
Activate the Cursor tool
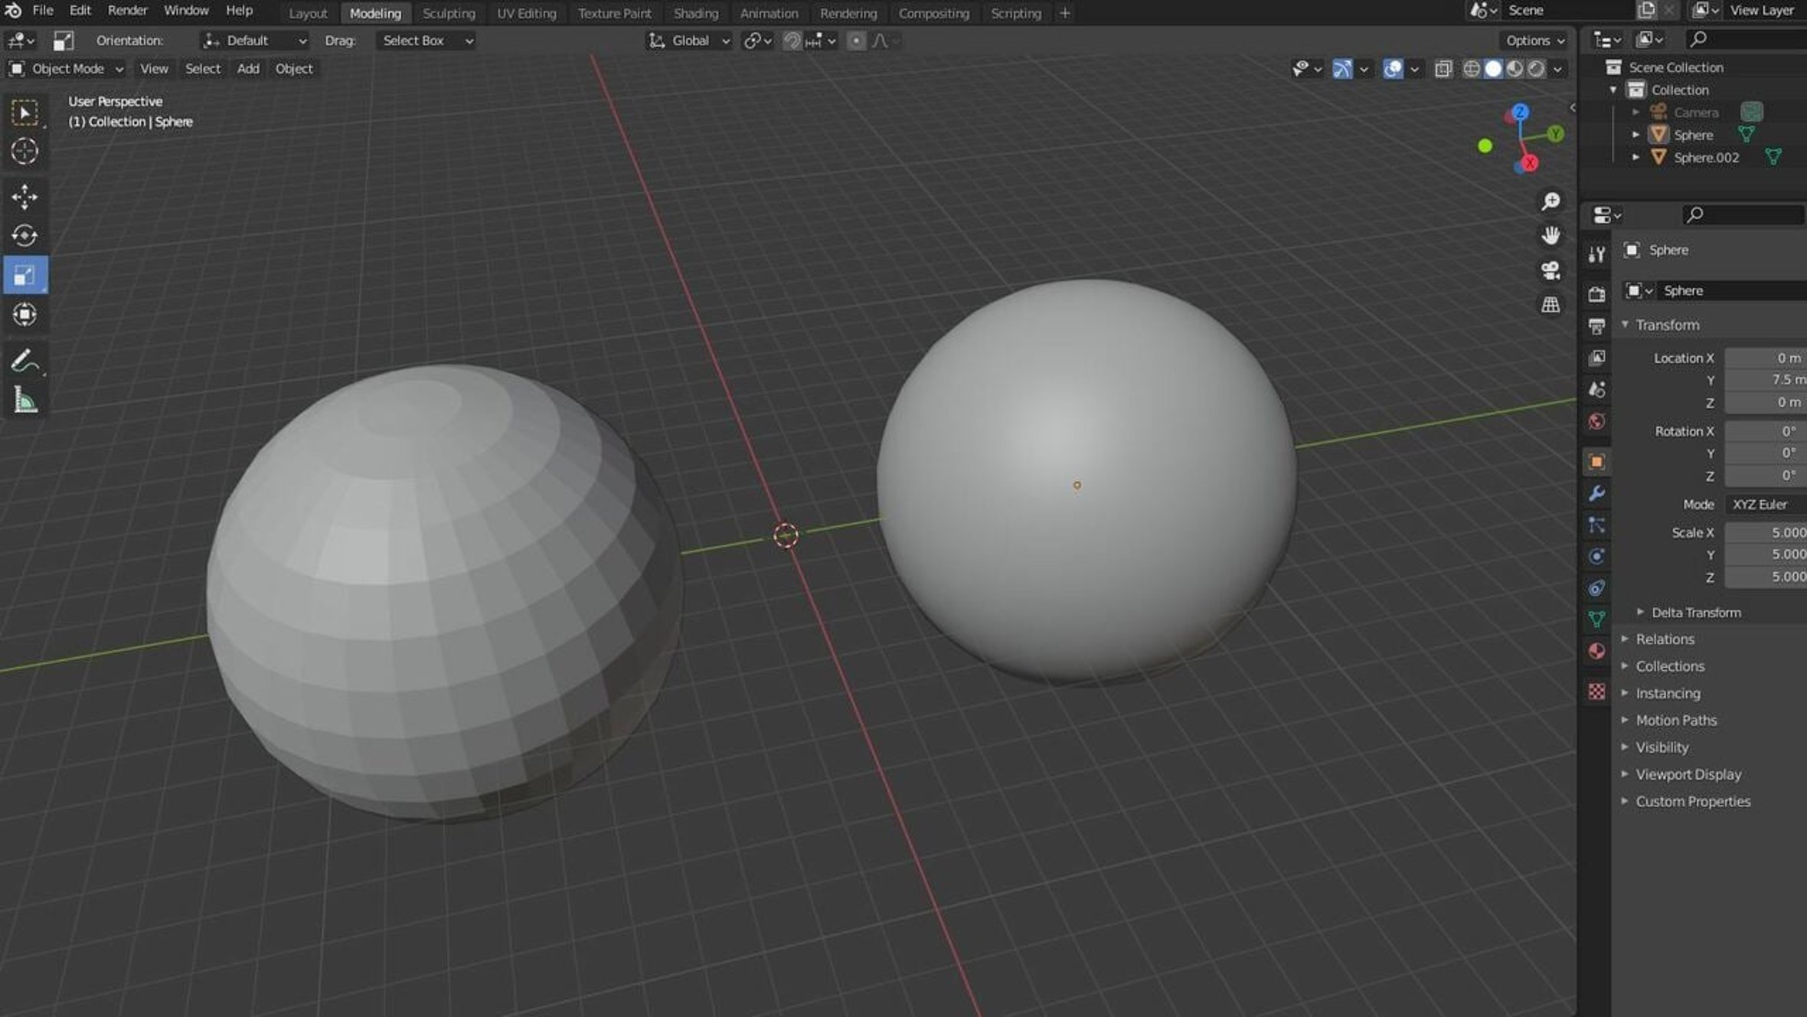(25, 151)
